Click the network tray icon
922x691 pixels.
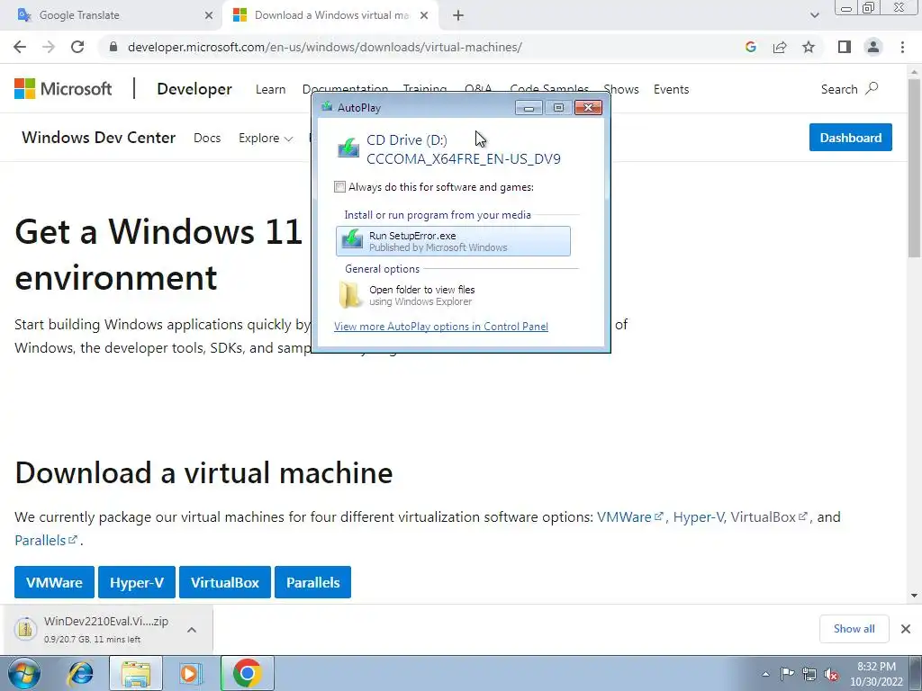pos(809,675)
